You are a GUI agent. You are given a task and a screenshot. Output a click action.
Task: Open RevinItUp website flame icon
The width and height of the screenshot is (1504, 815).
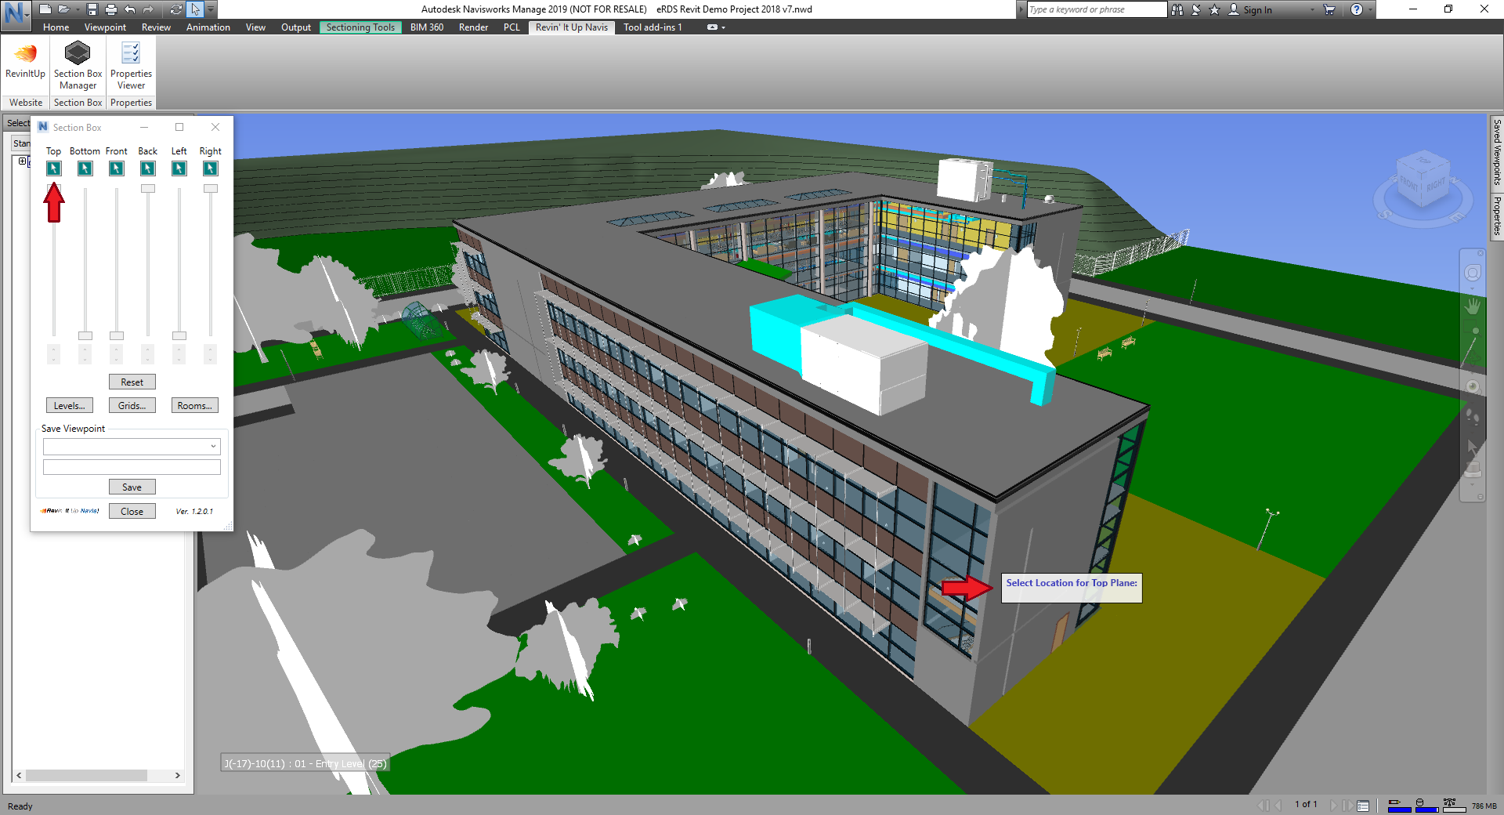[26, 53]
